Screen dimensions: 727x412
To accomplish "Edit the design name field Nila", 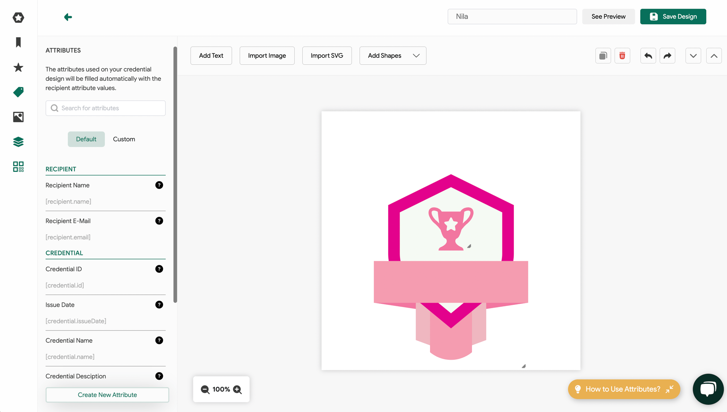I will [x=512, y=17].
